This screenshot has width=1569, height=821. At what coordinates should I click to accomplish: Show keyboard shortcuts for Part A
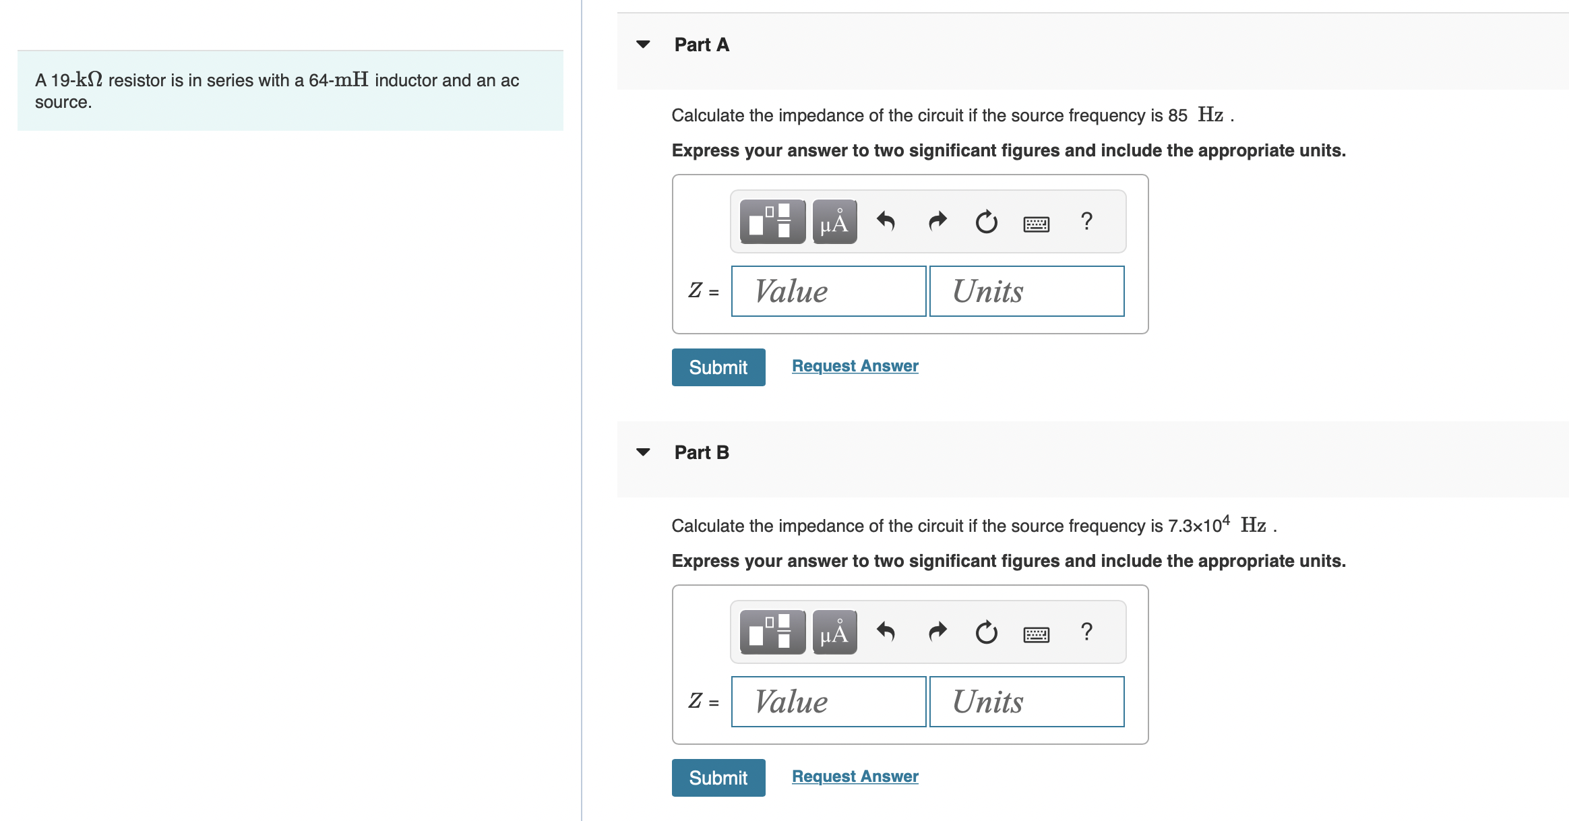(1037, 224)
